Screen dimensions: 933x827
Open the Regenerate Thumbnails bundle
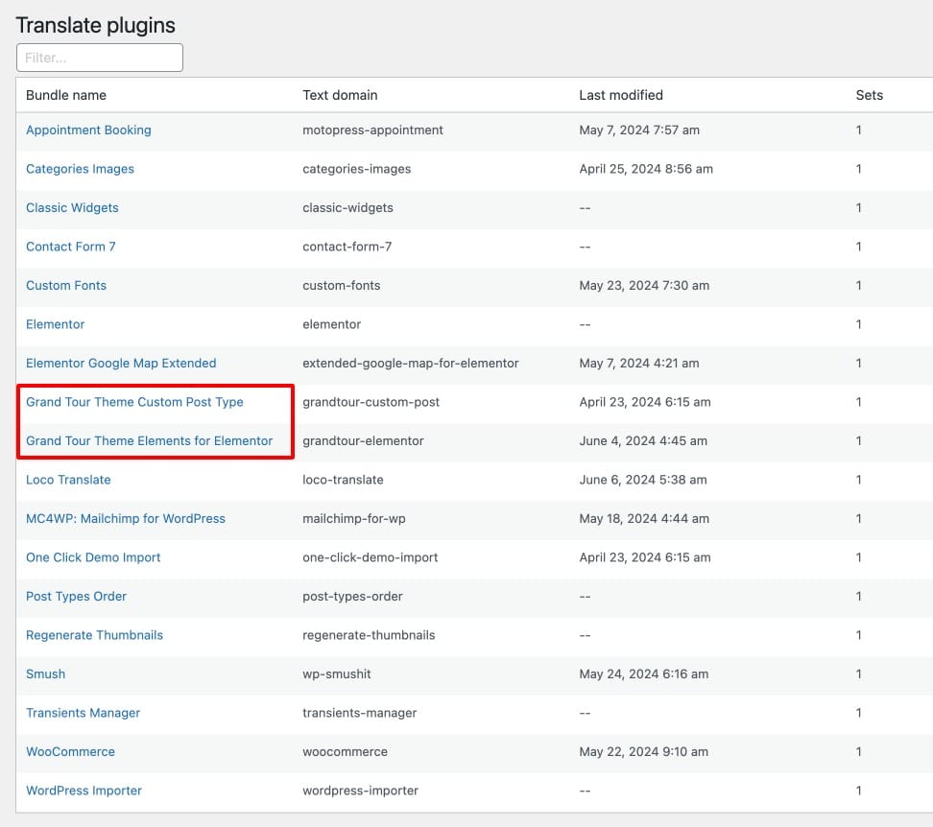coord(94,635)
